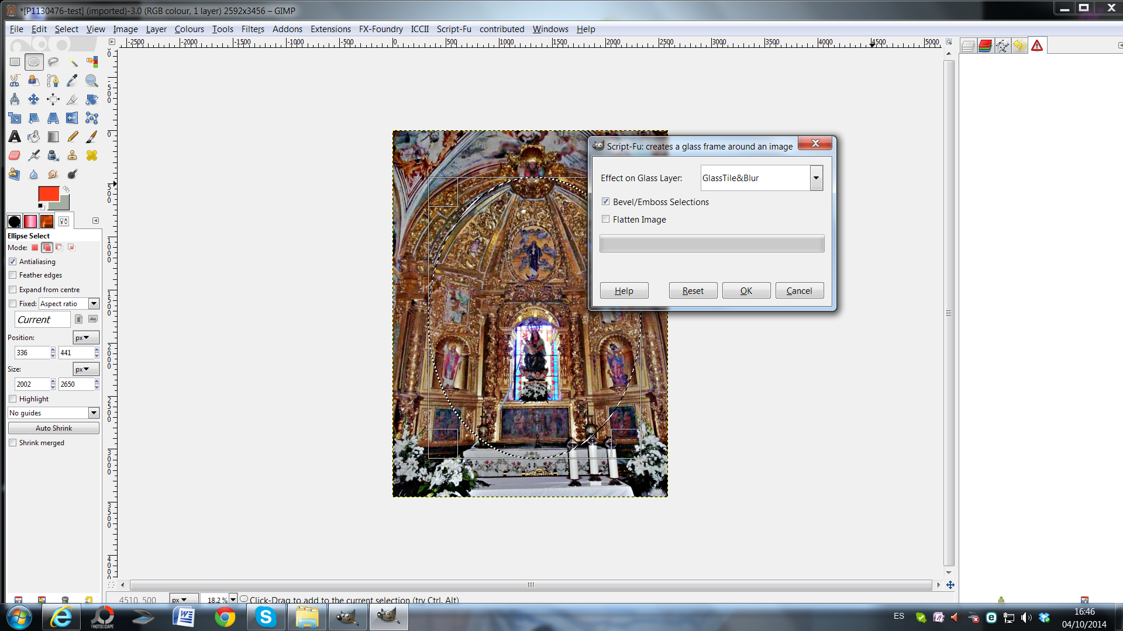Select the Scale tool
This screenshot has width=1123, height=631.
[15, 118]
